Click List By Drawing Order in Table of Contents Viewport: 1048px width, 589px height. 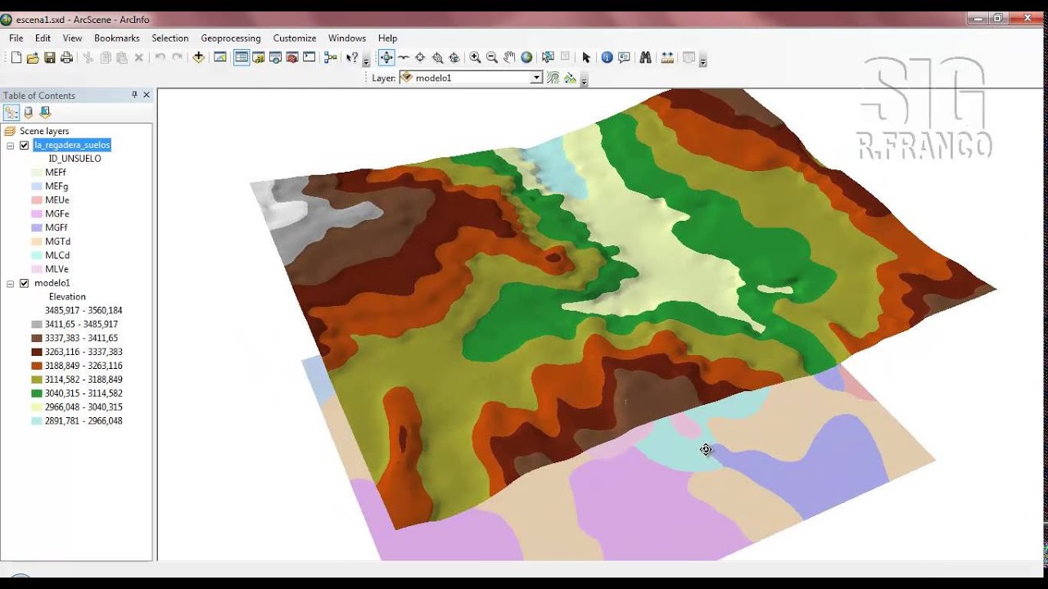(x=11, y=113)
